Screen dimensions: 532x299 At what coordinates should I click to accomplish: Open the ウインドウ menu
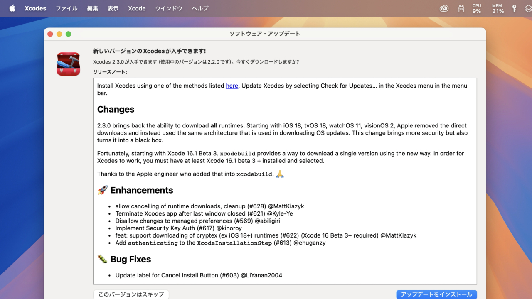(x=169, y=8)
